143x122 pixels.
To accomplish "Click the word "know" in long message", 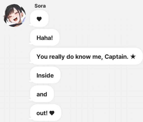I will (83, 57).
